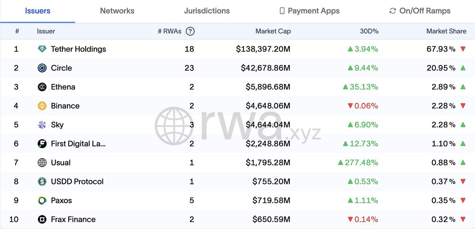Click red down arrow in Binance market share

[463, 106]
